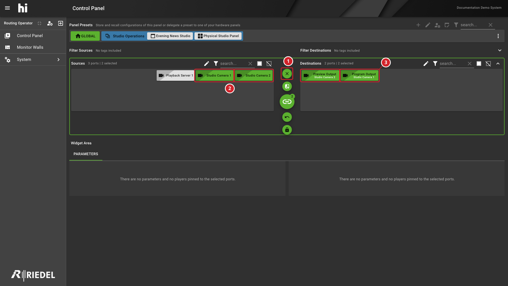
Task: Click delegate preset to hardware panel icon
Action: point(447,25)
